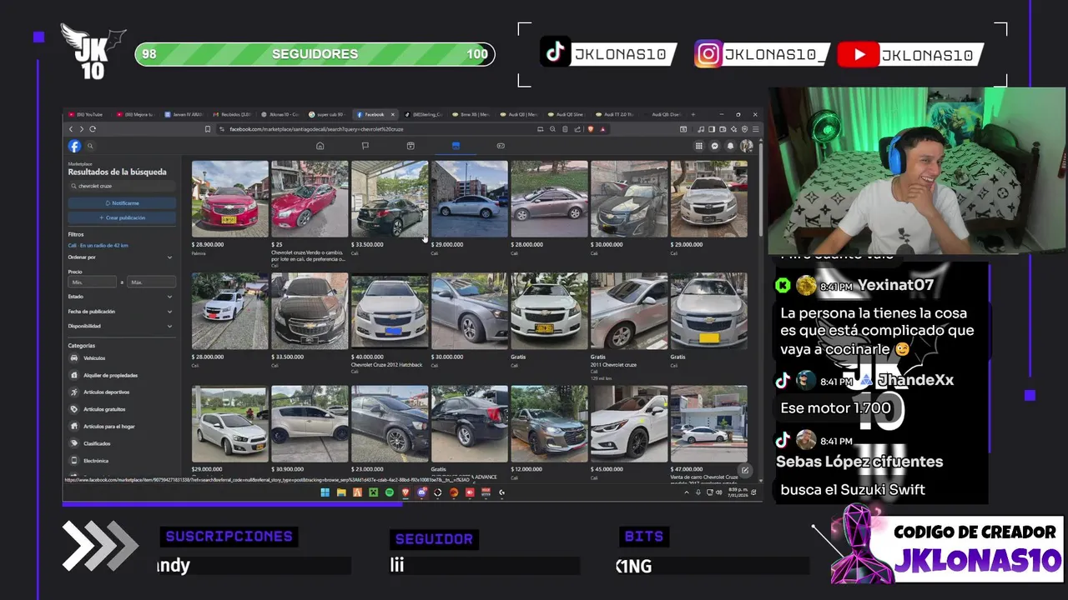
Task: Open the $ 25 Chevrolet cruze listing photo
Action: click(310, 199)
